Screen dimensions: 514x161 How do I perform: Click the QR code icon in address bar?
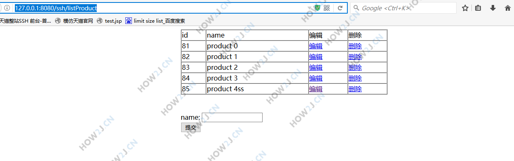coord(327,8)
